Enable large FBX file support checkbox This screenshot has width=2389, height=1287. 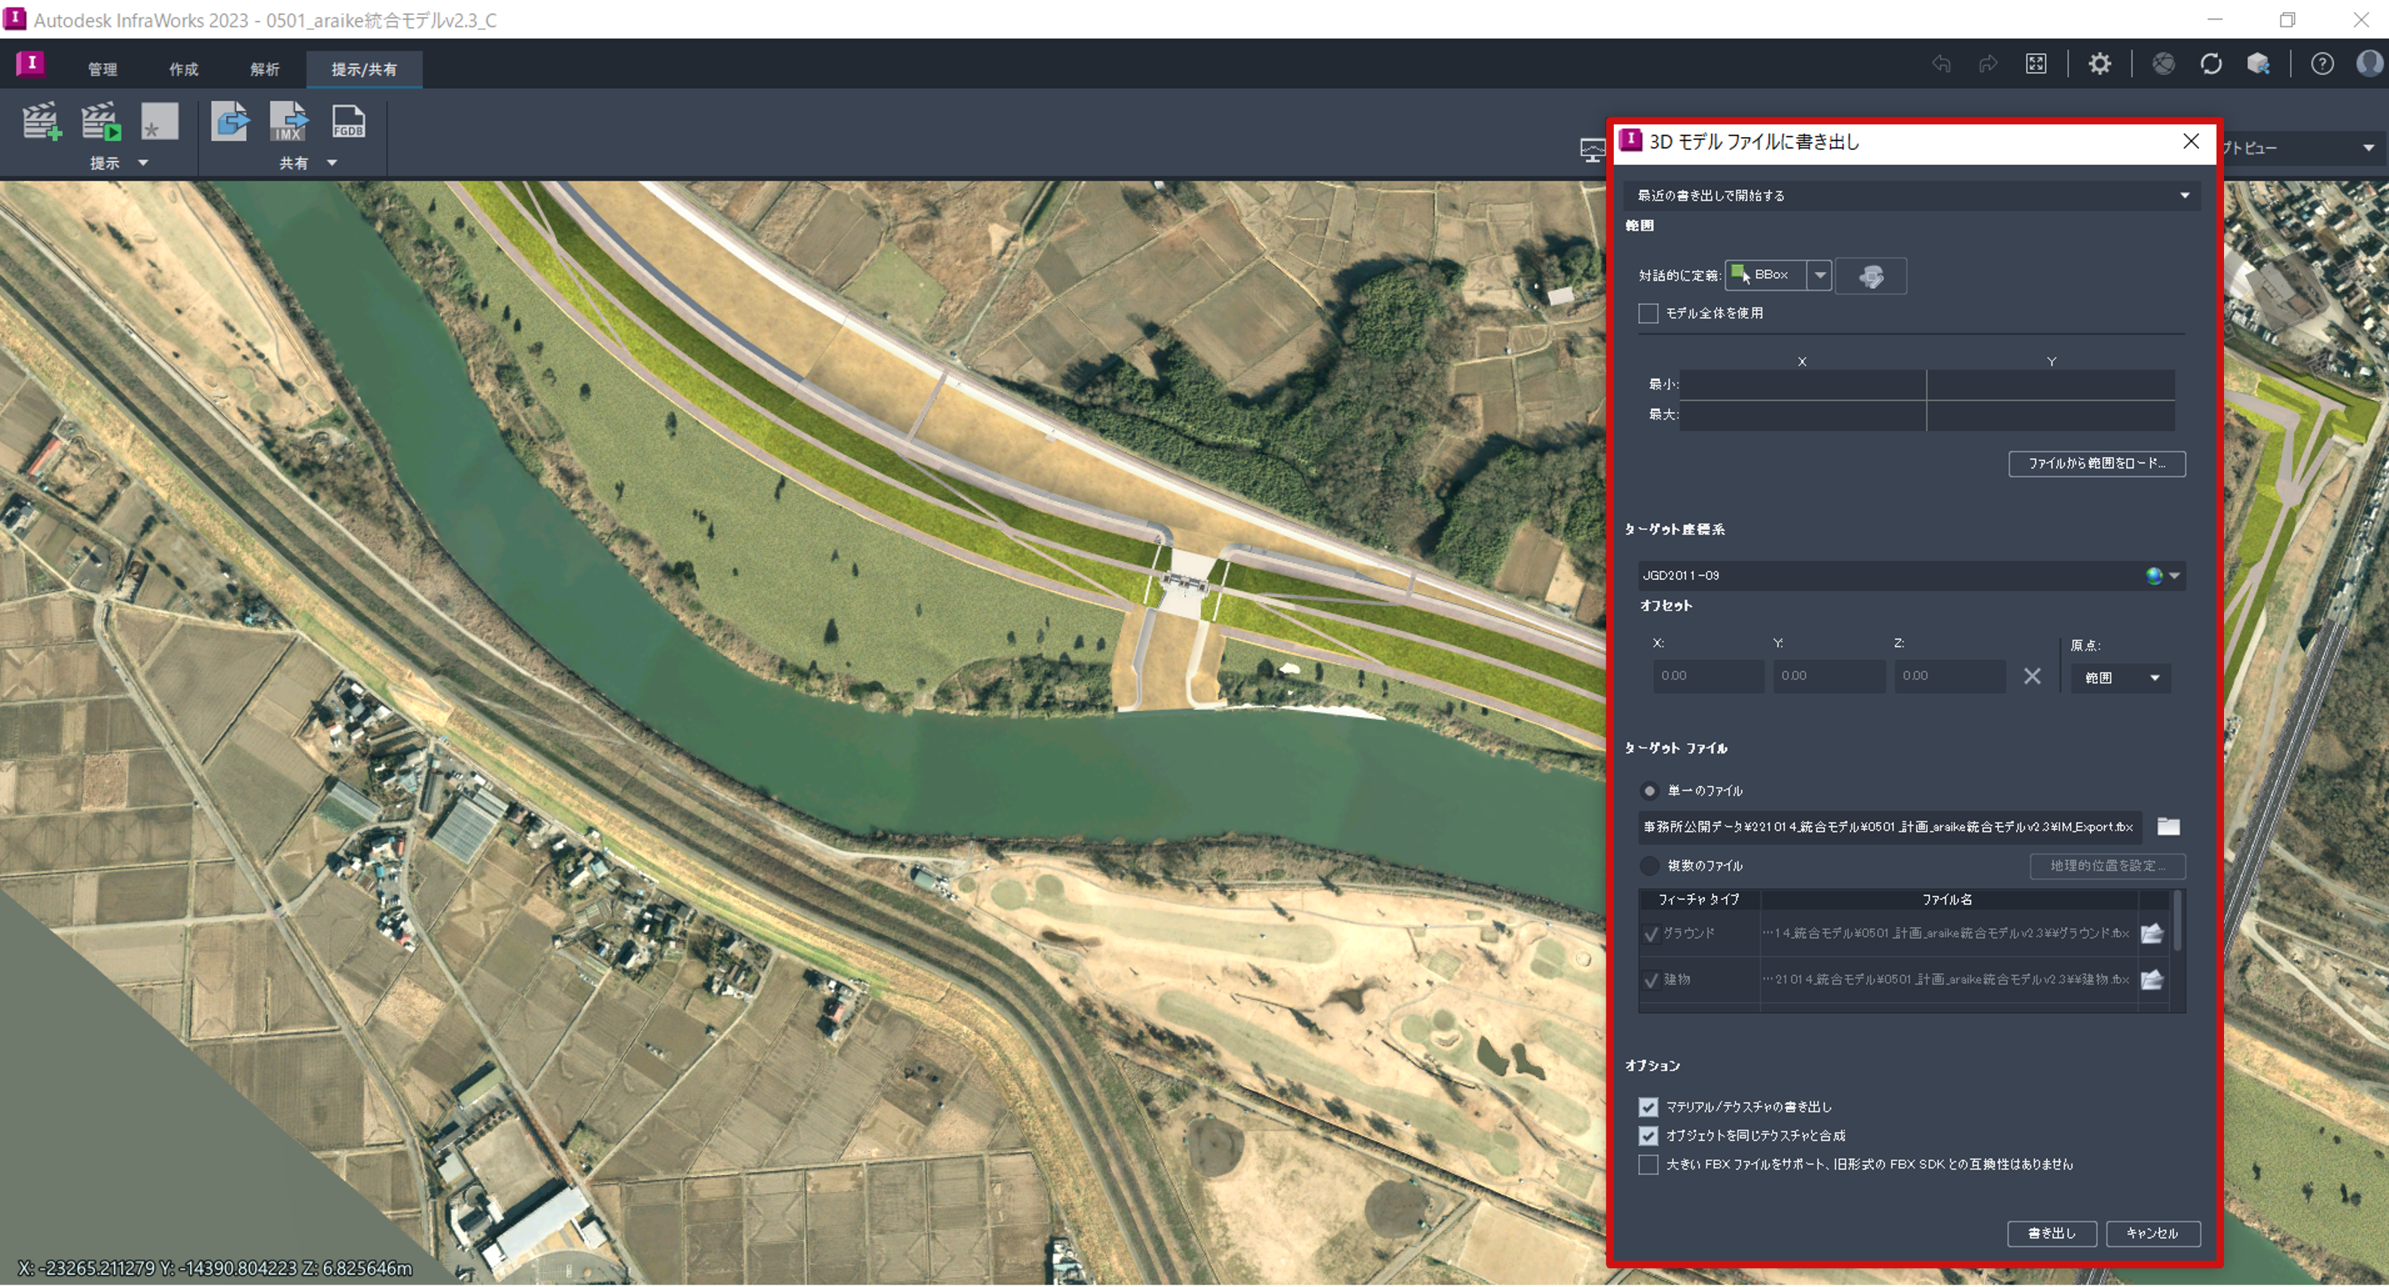(1648, 1164)
